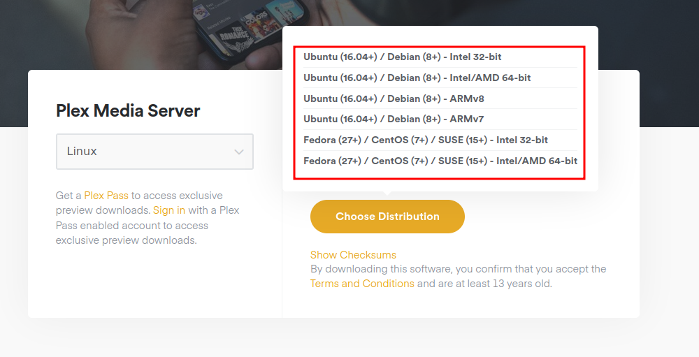
Task: Open the Show Checksums link
Action: [x=353, y=255]
